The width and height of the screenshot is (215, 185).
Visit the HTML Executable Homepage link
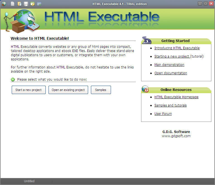[176, 97]
